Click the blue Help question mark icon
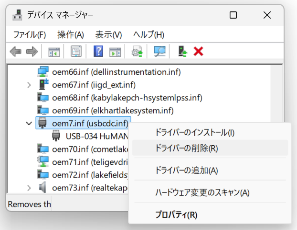This screenshot has width=297, height=230. (98, 51)
